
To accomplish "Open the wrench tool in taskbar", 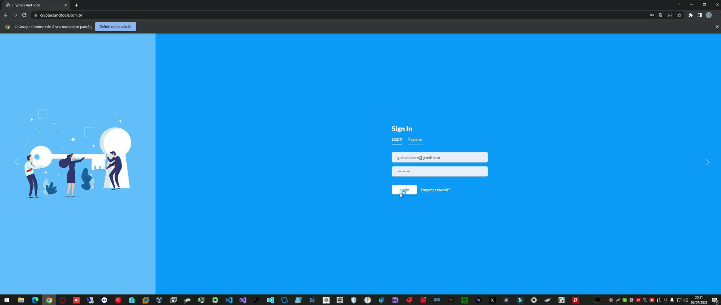I will pos(257,300).
